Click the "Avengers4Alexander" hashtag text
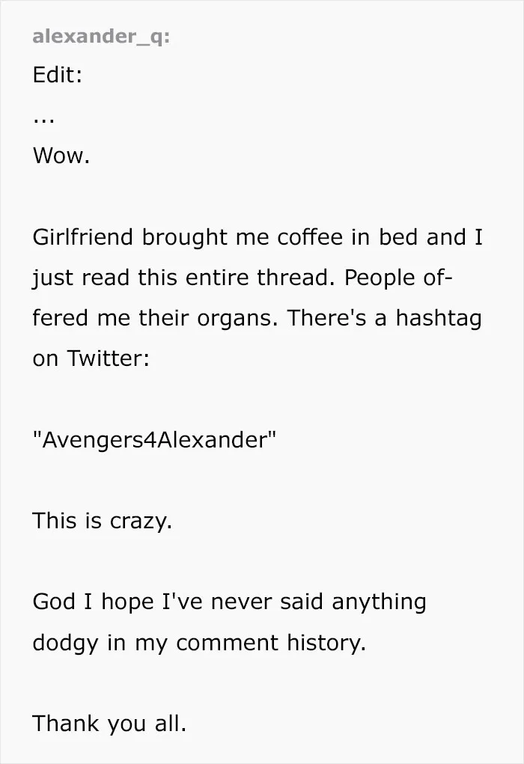This screenshot has height=764, width=524. tap(154, 439)
